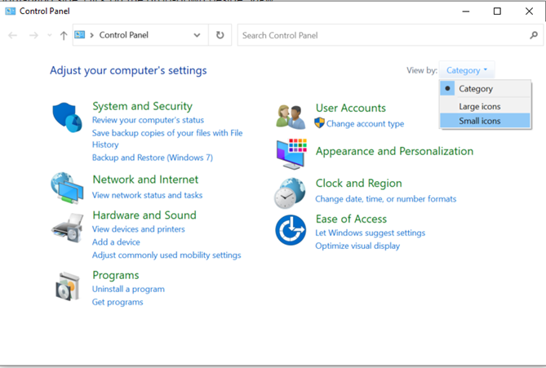
Task: Click the System and Security shield icon
Action: click(67, 117)
